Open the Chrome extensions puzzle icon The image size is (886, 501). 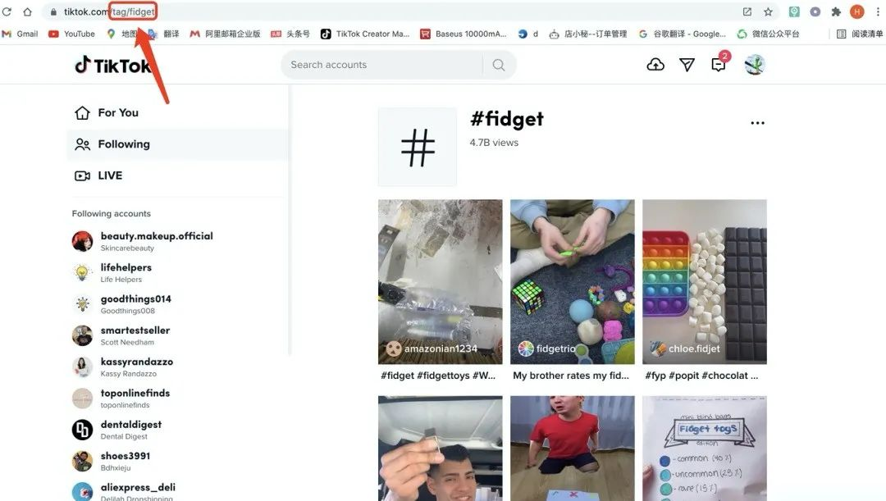836,11
